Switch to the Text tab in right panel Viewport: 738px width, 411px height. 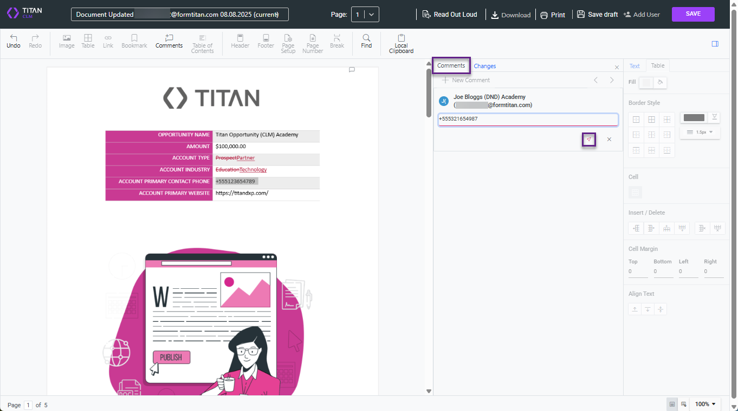(635, 65)
